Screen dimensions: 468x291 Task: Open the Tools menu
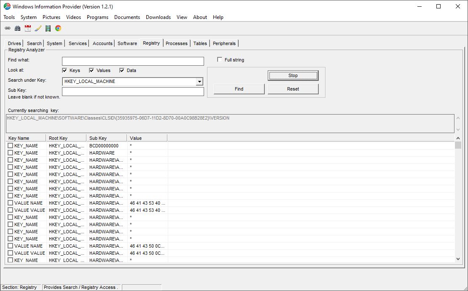pos(9,17)
